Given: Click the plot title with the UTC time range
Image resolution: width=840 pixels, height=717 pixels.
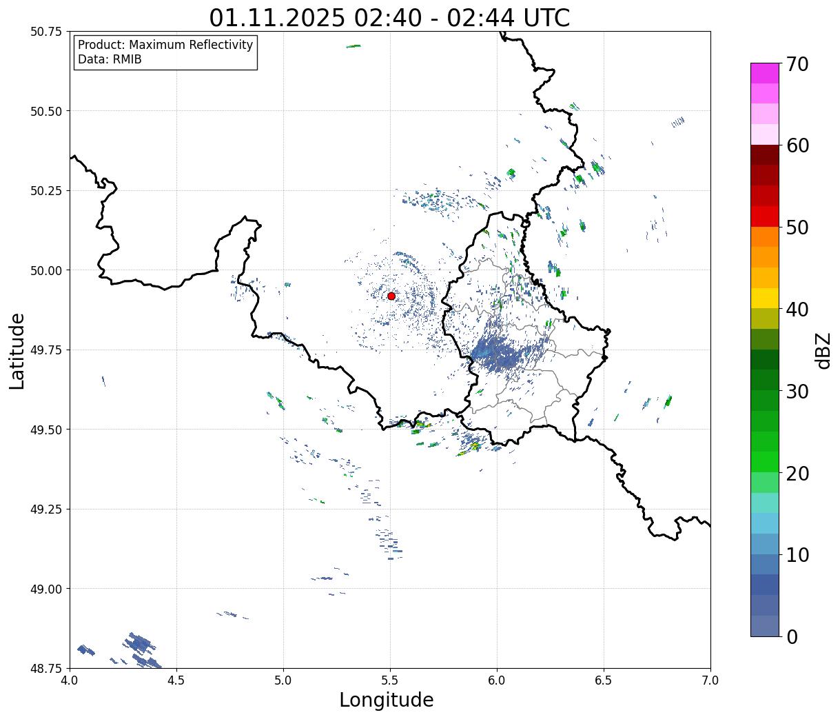Looking at the screenshot, I should pyautogui.click(x=389, y=17).
